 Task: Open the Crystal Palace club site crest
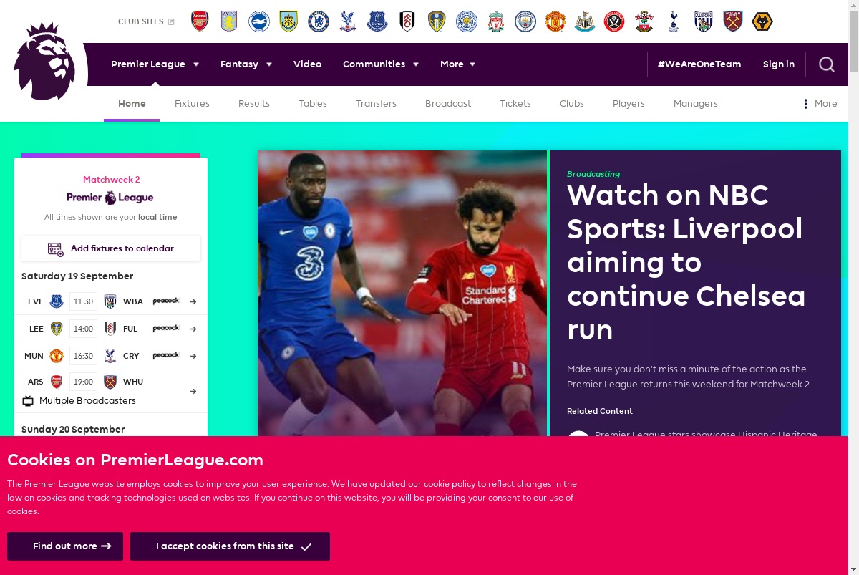tap(348, 21)
